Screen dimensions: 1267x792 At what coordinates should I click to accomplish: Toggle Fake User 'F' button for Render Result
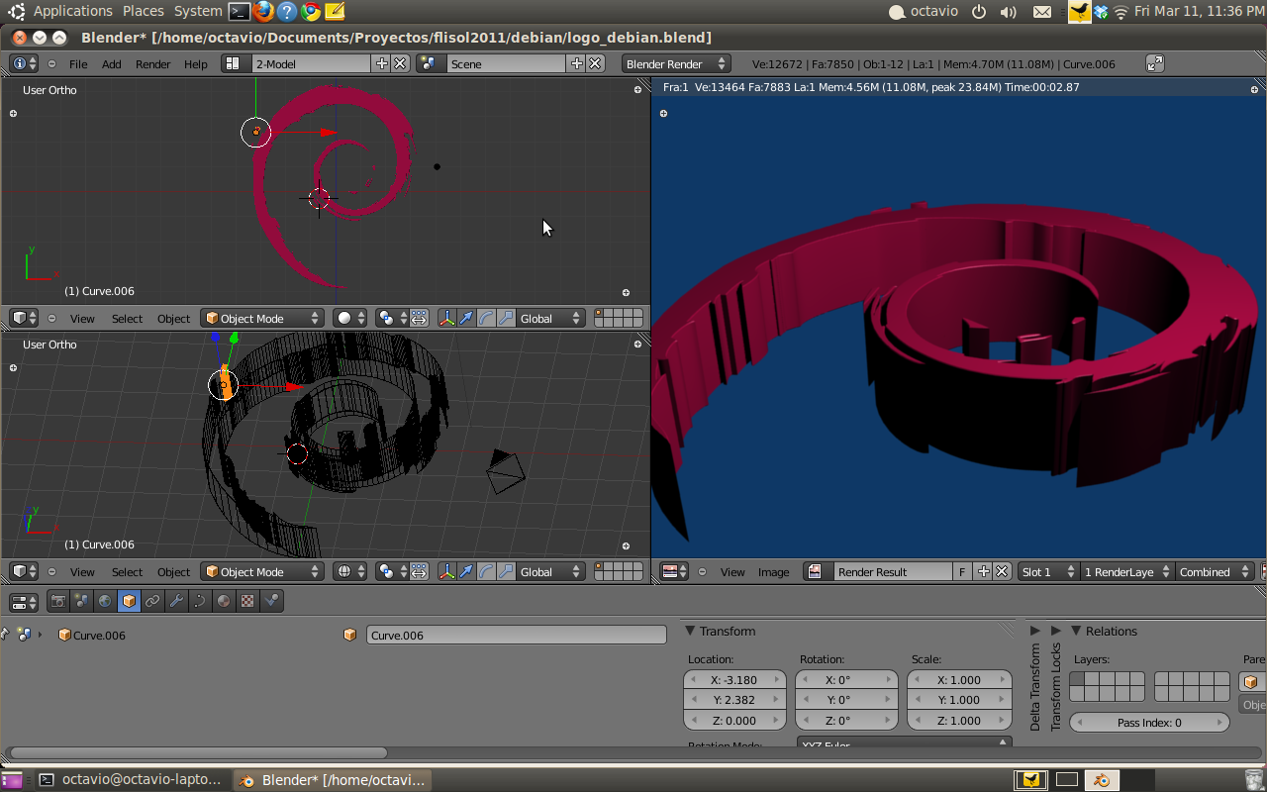(962, 572)
